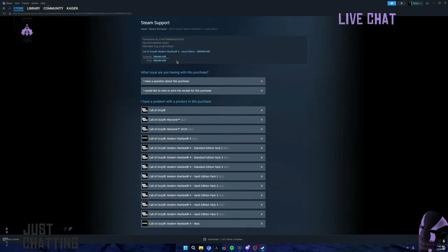The height and width of the screenshot is (252, 448).
Task: Expand the Modern Warfare® 4 (DLC) row
Action: pos(203,139)
